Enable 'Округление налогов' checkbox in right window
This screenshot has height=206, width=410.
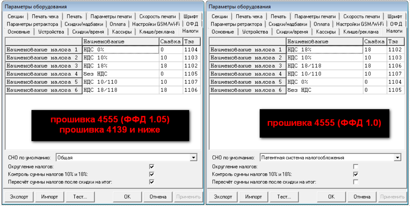coord(356,167)
